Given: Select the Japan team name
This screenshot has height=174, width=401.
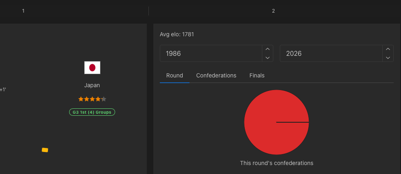Looking at the screenshot, I should 92,85.
